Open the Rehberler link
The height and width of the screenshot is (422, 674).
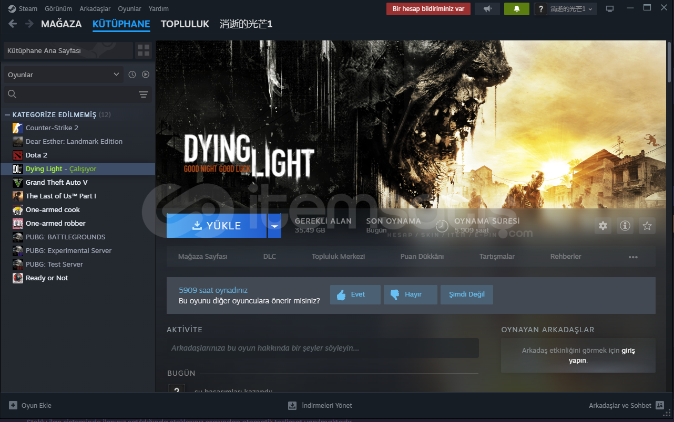(x=566, y=257)
